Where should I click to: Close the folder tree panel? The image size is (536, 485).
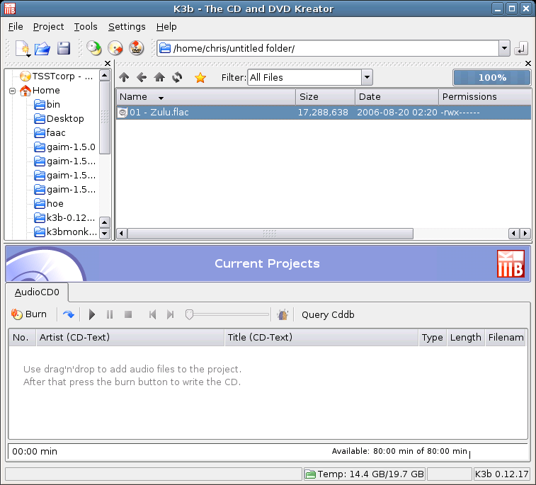coord(108,63)
